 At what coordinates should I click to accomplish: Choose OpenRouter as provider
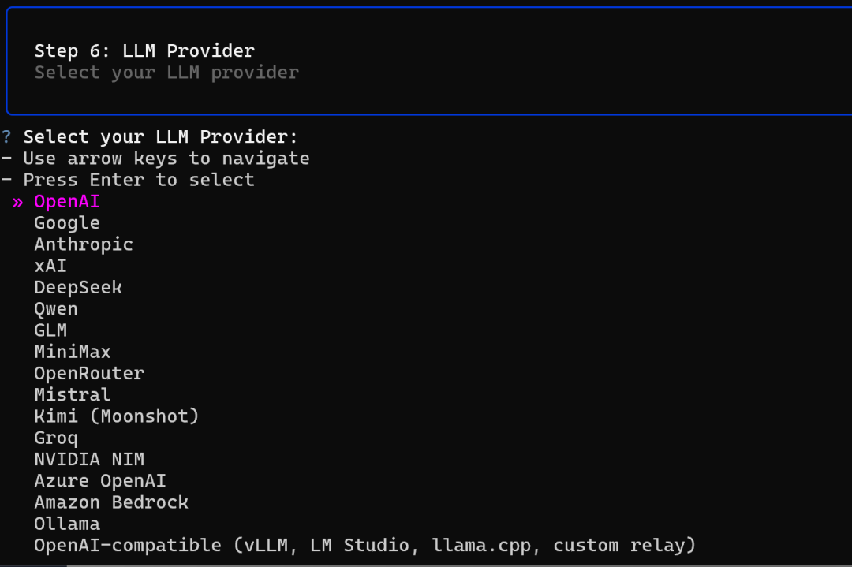click(89, 374)
